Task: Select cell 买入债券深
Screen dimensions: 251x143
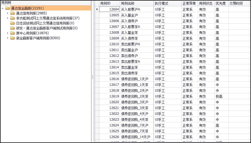Action: click(x=137, y=38)
